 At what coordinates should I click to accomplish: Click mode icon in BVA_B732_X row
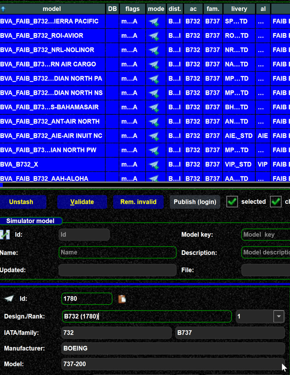coord(154,165)
